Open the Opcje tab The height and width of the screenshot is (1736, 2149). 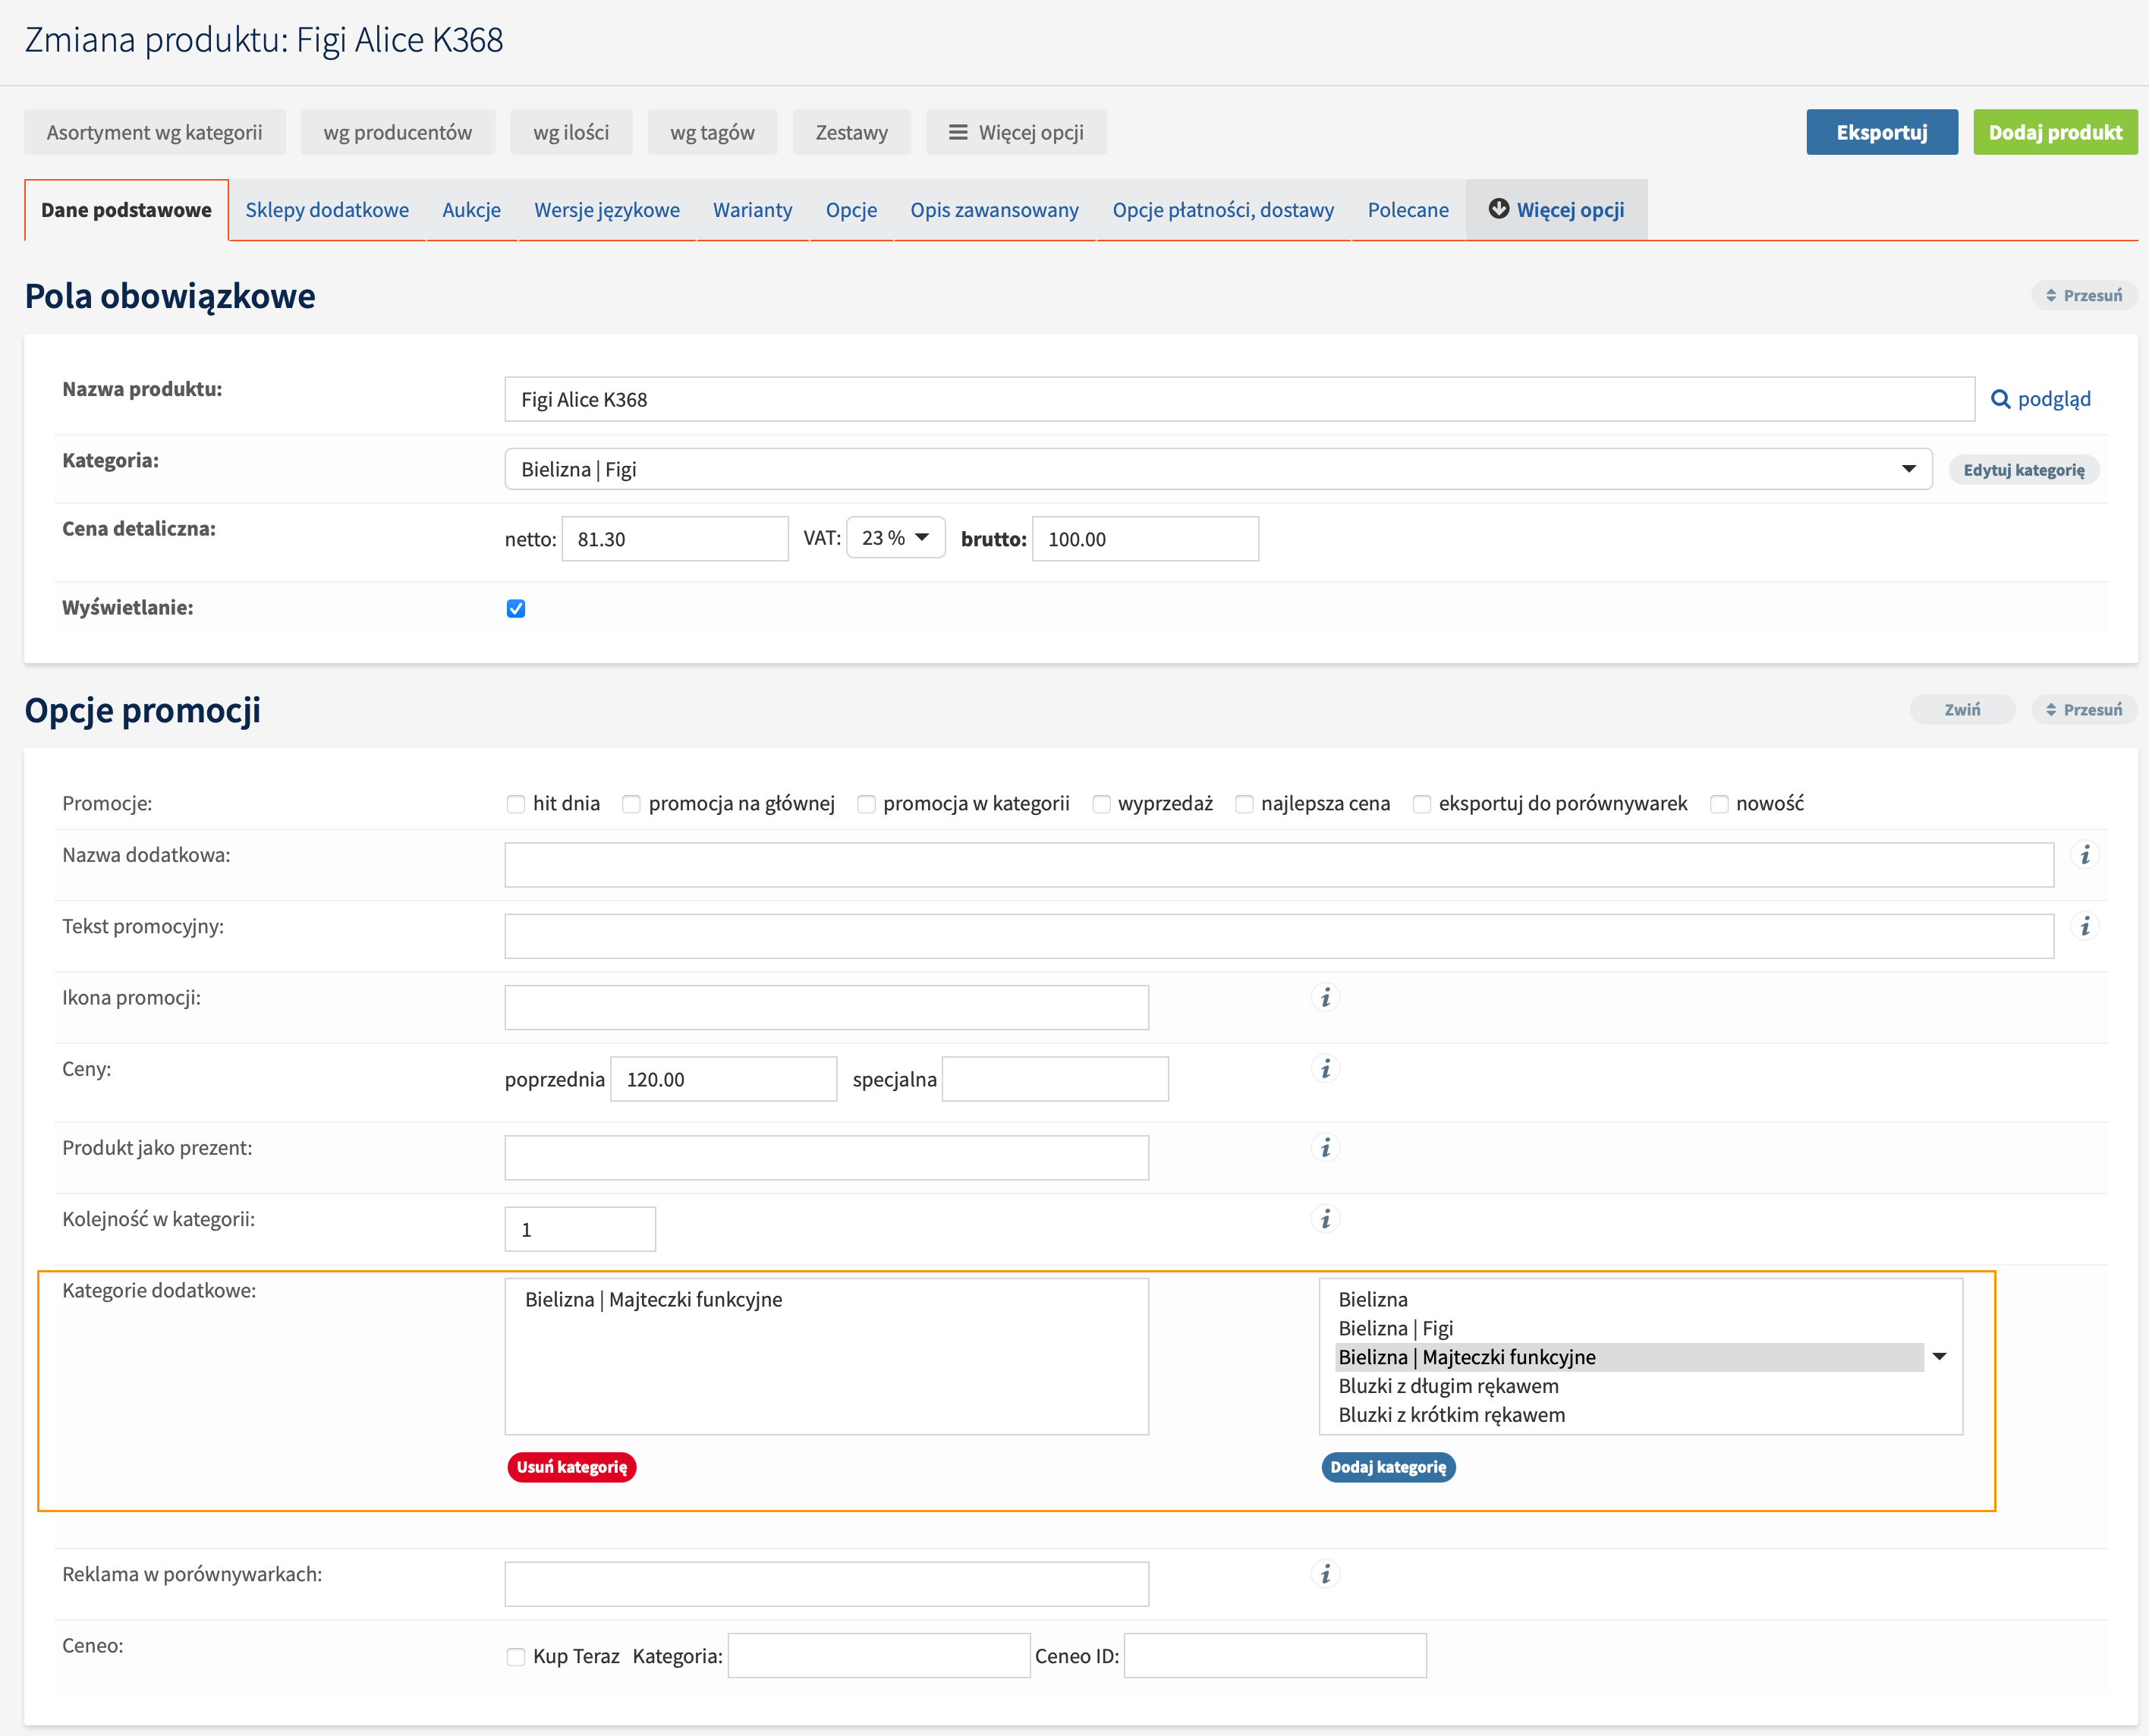(851, 210)
